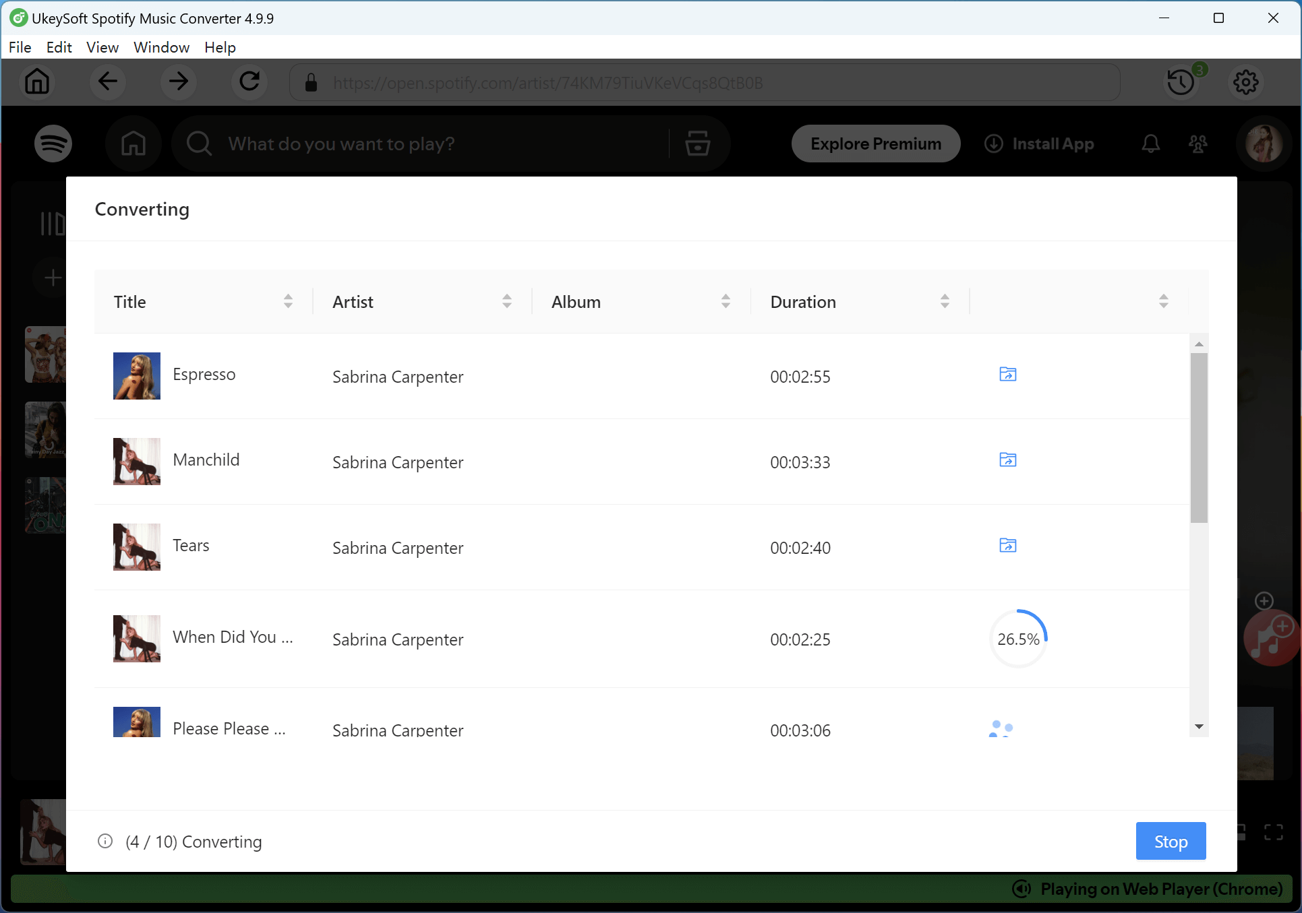Click the info icon beside converting status
This screenshot has height=913, width=1302.
point(105,842)
